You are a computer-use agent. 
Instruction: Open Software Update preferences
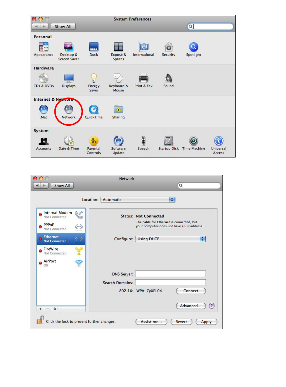point(118,145)
